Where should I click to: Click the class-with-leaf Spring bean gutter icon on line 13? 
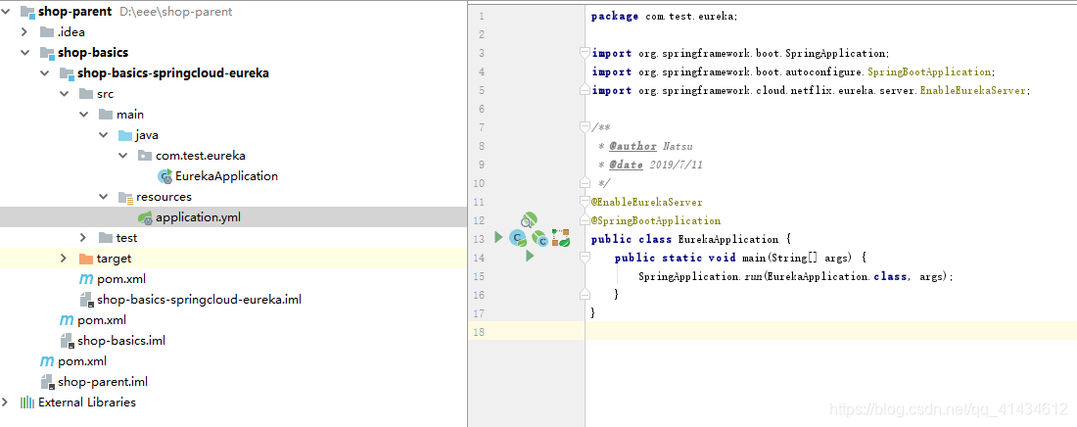519,239
